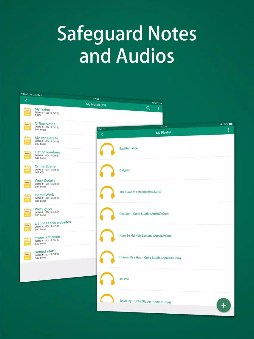Play 'Jo Meray - Coke Studio' track title
This screenshot has width=254, height=339.
tap(145, 301)
